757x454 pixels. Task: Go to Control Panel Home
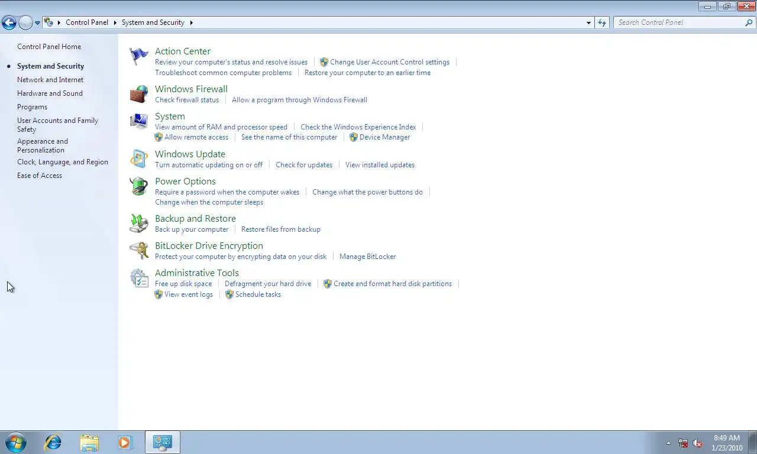coord(49,47)
